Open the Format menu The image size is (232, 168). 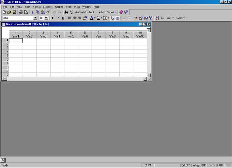37,7
